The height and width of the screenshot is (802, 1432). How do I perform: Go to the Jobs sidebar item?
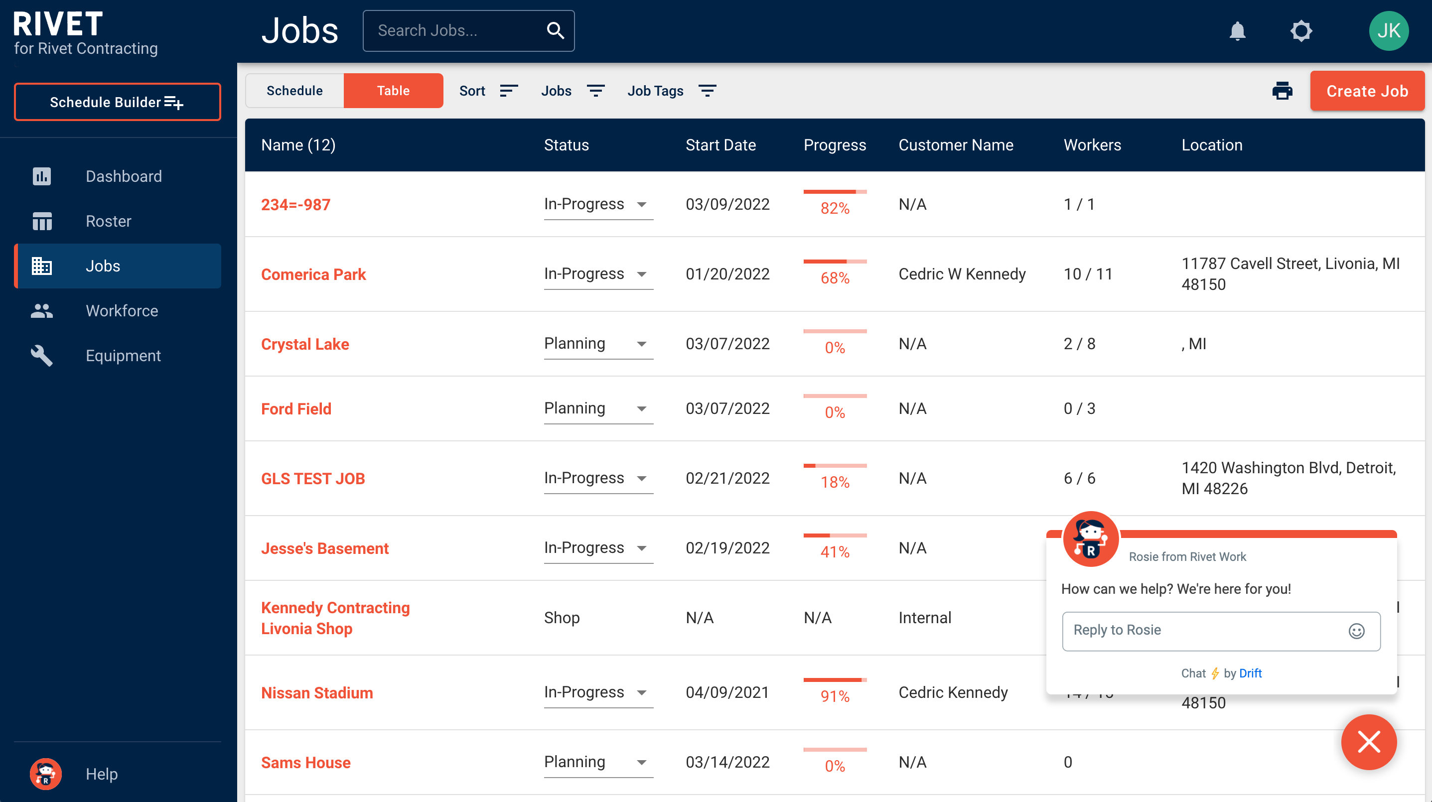point(117,266)
